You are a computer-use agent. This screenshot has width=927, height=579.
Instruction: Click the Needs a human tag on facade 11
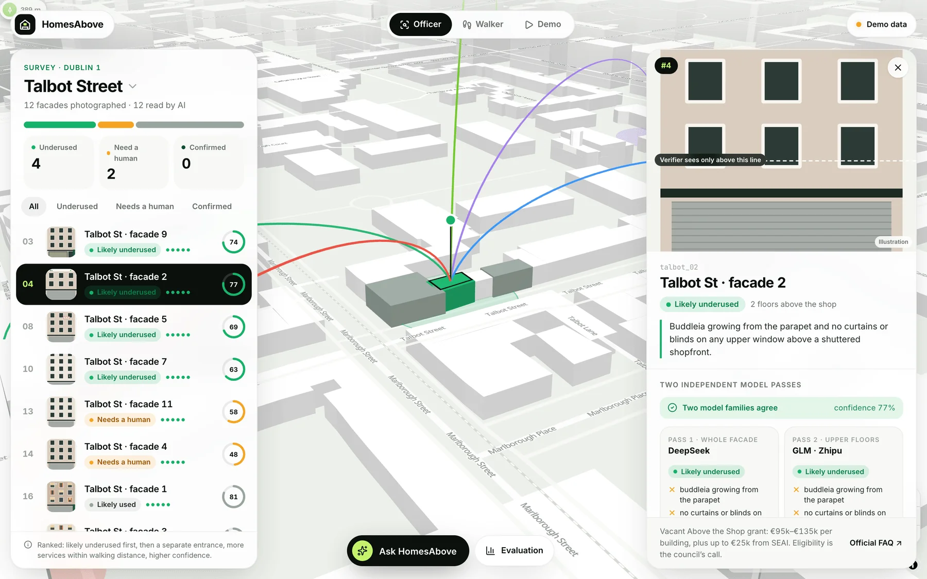pyautogui.click(x=119, y=419)
